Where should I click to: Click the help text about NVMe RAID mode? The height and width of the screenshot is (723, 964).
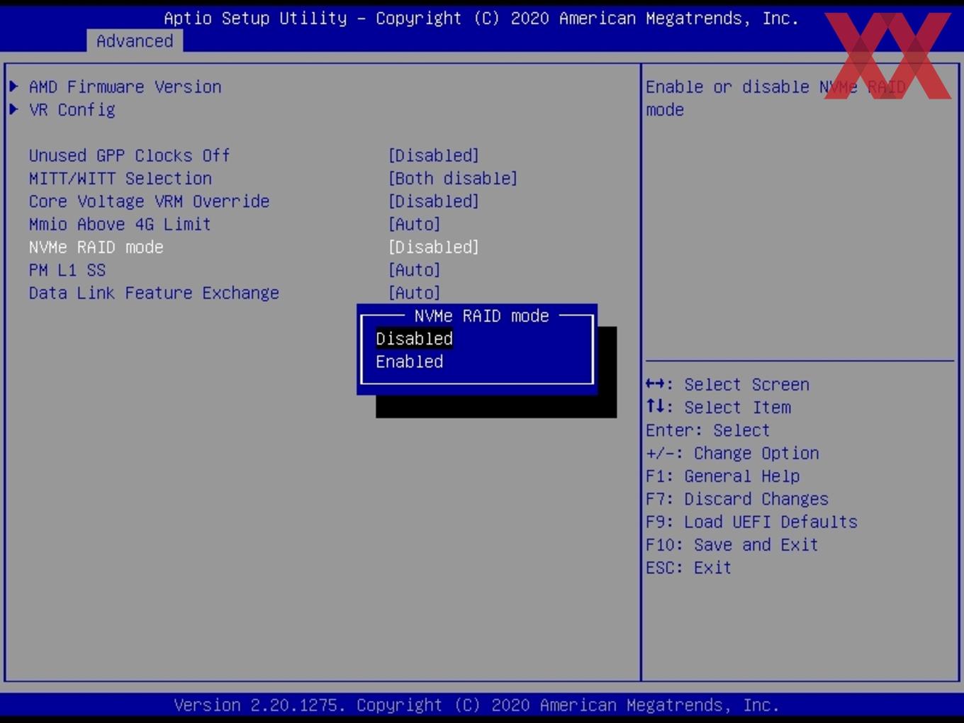tap(775, 98)
